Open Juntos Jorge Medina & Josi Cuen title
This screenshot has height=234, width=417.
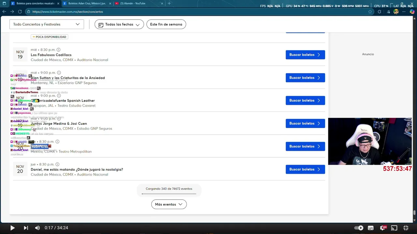(59, 124)
